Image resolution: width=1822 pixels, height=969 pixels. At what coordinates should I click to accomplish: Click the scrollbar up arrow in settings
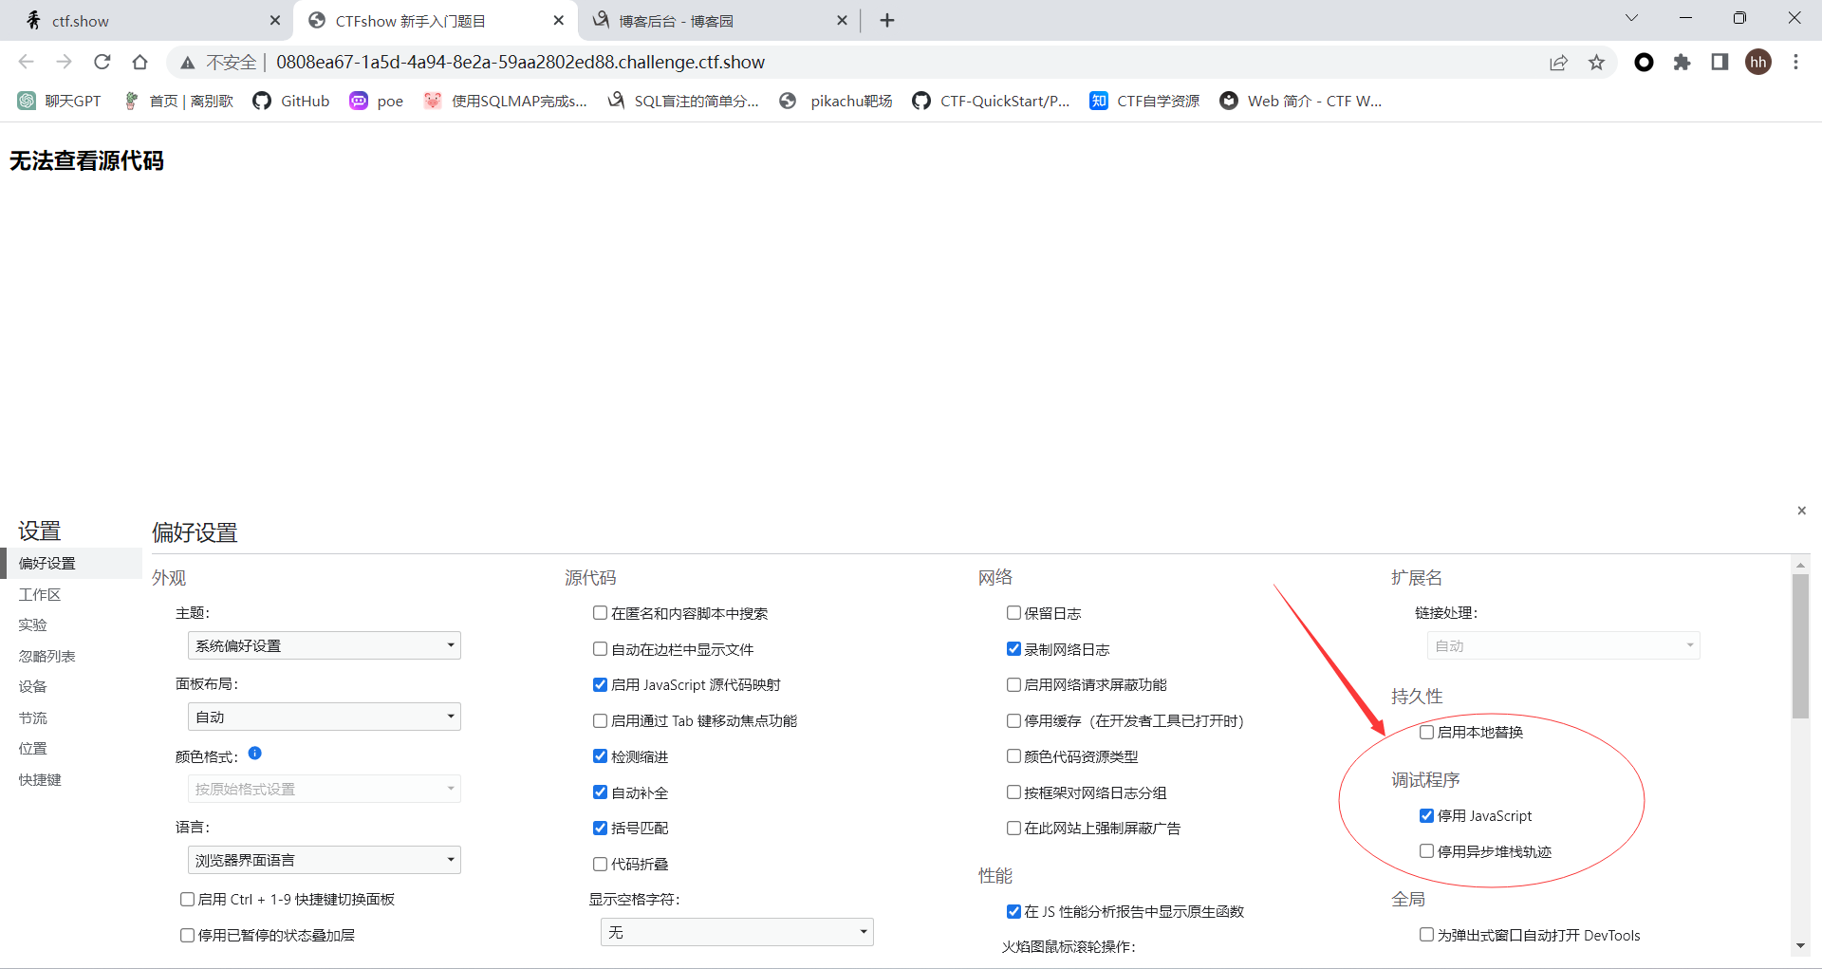pos(1800,565)
